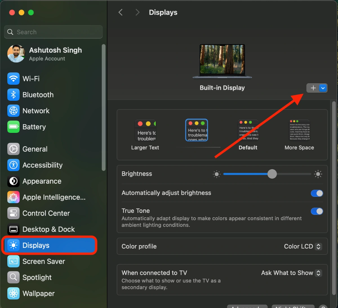Image resolution: width=338 pixels, height=308 pixels.
Task: Toggle Automatically adjust brightness switch
Action: point(317,193)
